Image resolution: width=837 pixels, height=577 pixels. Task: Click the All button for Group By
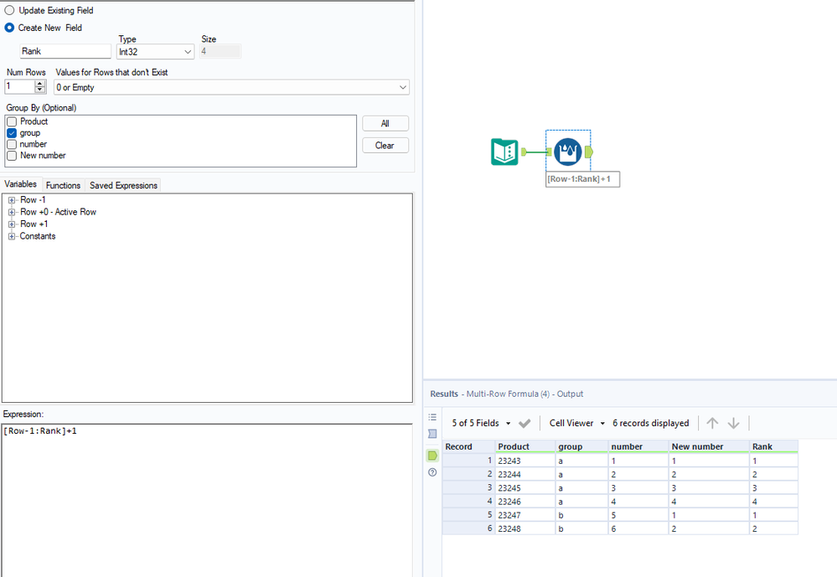click(385, 123)
